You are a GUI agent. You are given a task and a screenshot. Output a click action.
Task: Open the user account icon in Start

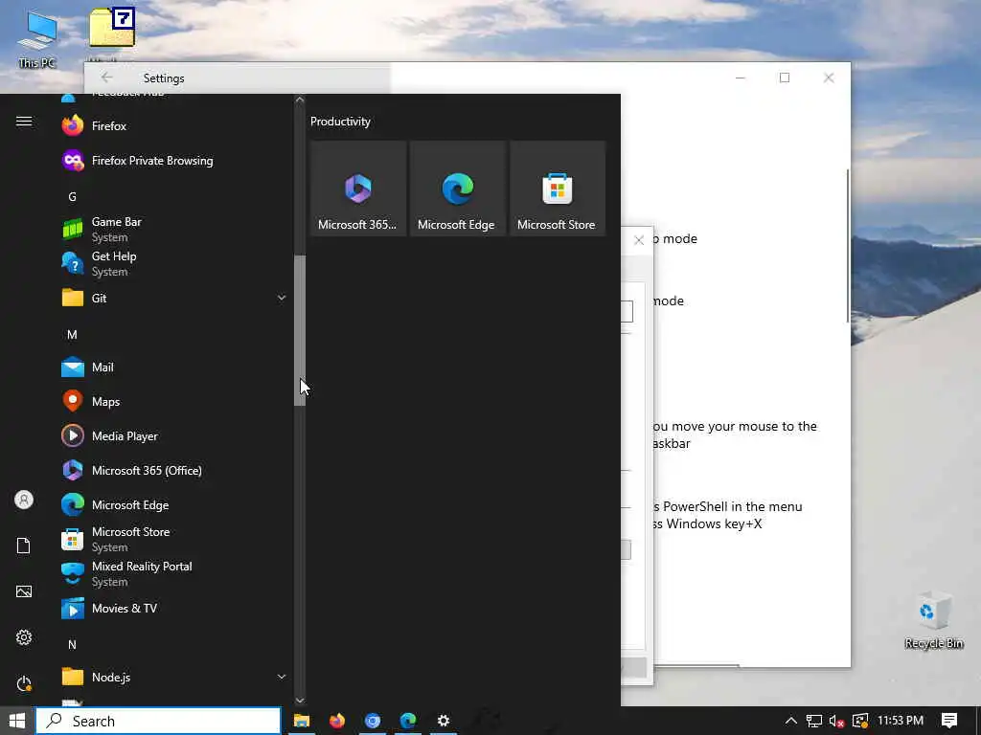24,500
